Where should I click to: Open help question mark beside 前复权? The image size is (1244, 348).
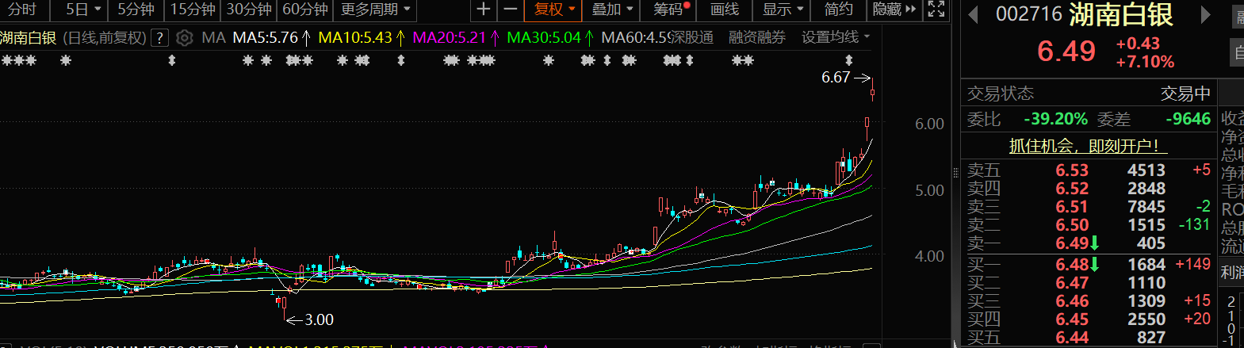(x=160, y=37)
